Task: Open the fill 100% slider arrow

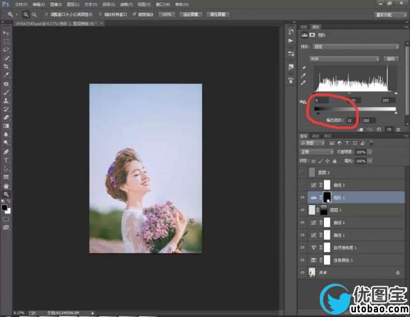Action: [370, 161]
